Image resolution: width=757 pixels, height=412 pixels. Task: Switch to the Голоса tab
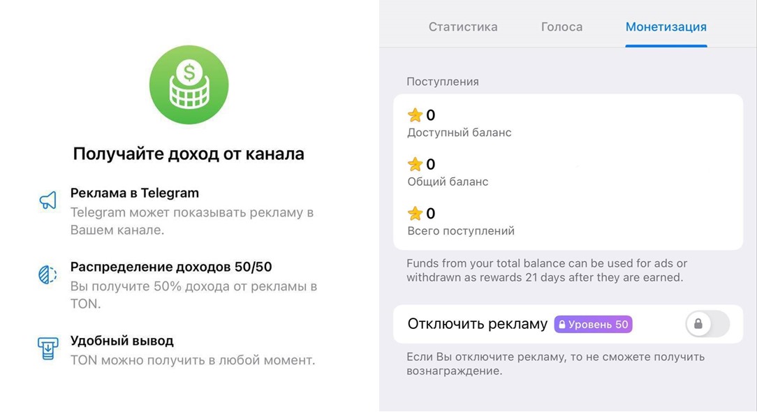point(561,27)
